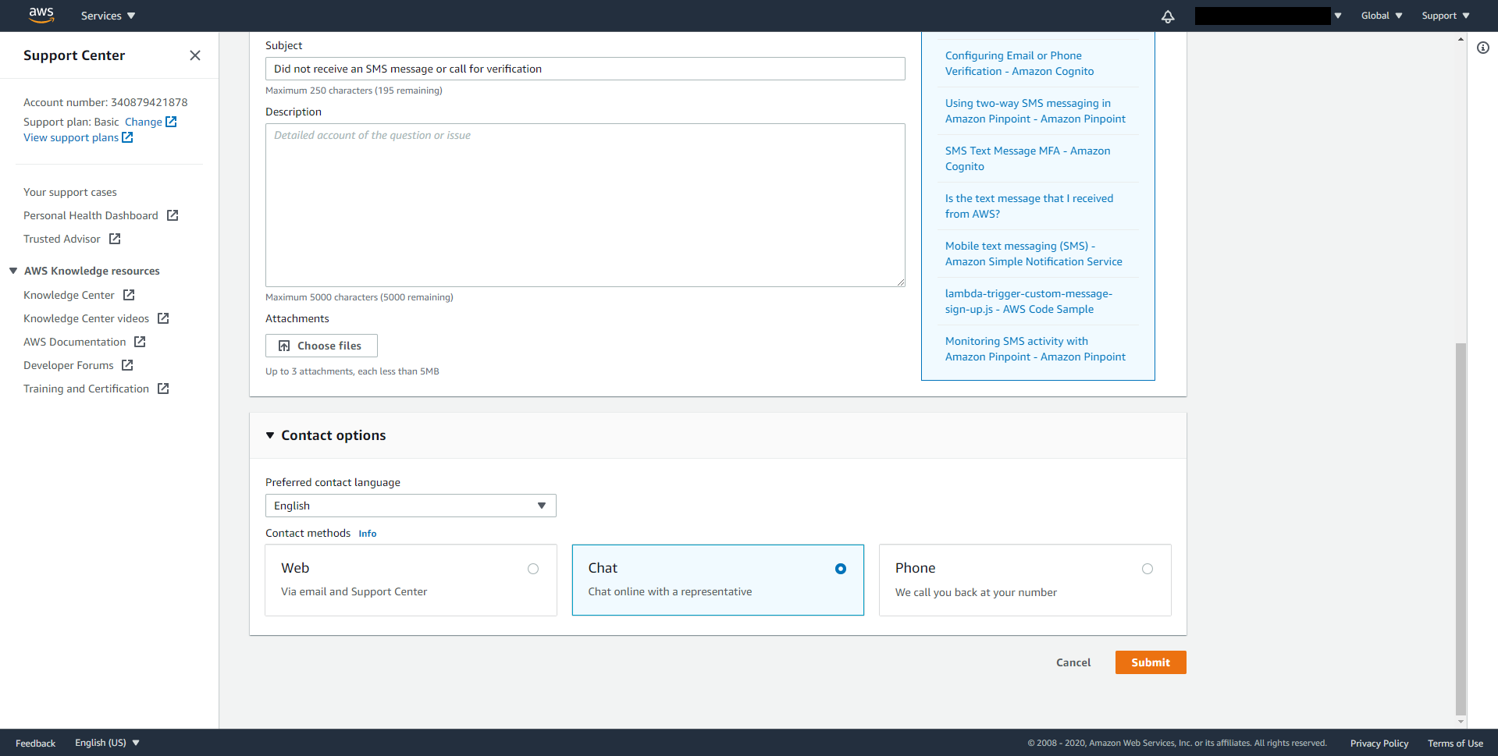
Task: Open the notifications bell icon
Action: pos(1168,16)
